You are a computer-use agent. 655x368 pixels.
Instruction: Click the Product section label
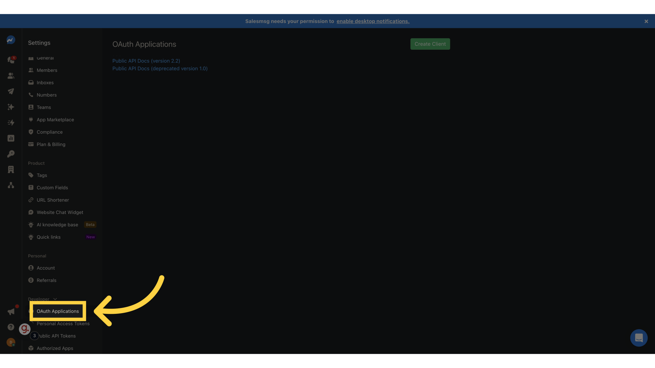[x=36, y=163]
